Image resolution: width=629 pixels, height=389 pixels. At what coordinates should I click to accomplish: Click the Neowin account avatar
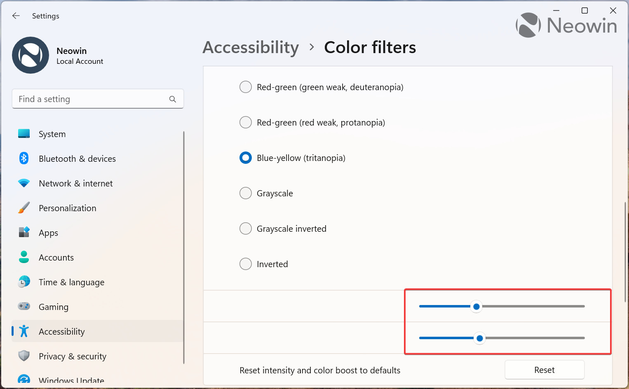[31, 55]
